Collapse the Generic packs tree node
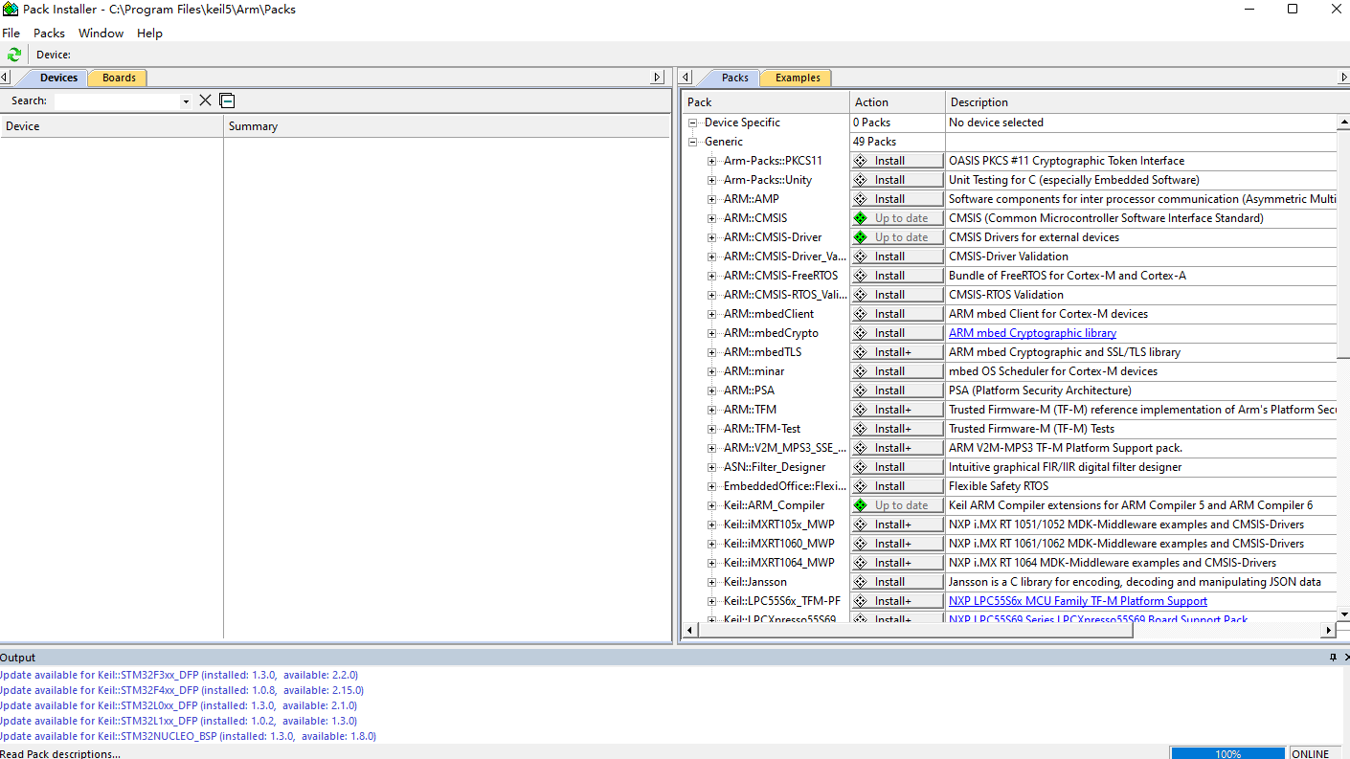This screenshot has height=759, width=1350. click(693, 142)
